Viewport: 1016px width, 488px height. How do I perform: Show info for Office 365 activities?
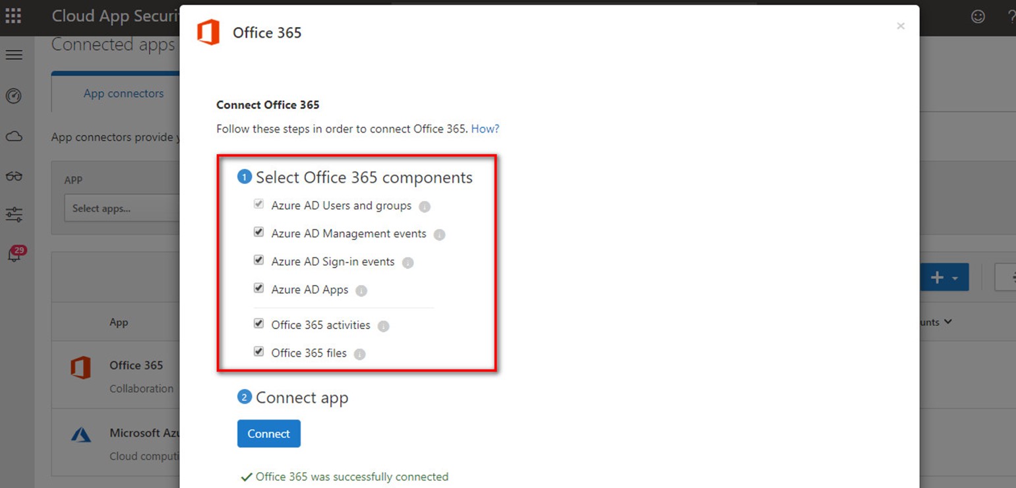[384, 326]
